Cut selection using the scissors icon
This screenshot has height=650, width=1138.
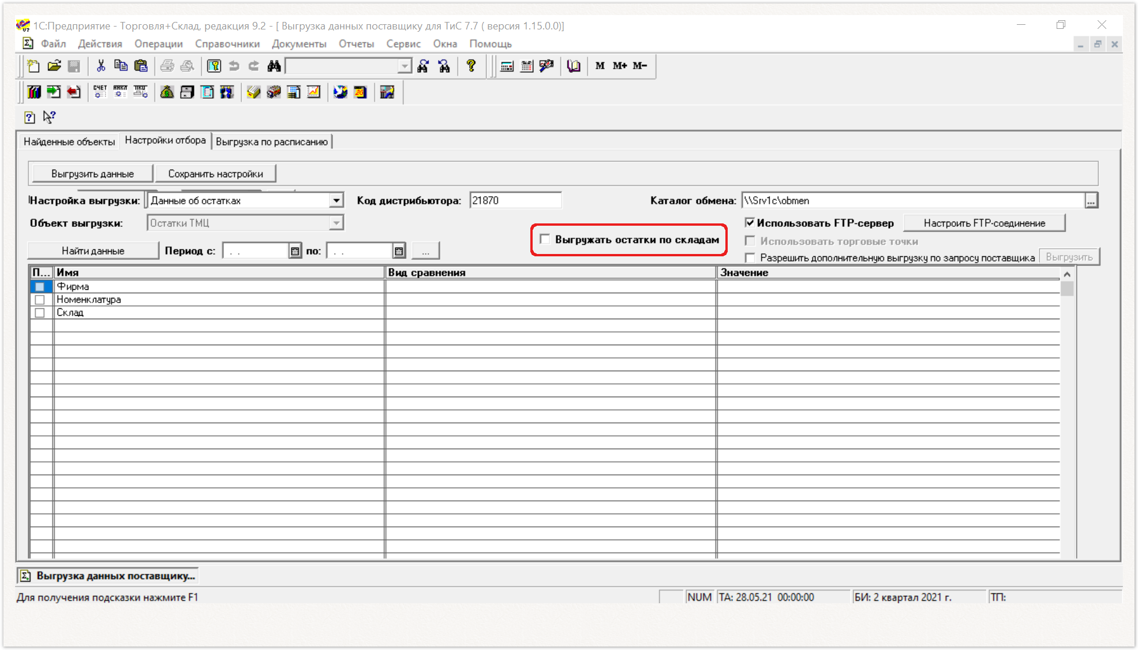[101, 66]
